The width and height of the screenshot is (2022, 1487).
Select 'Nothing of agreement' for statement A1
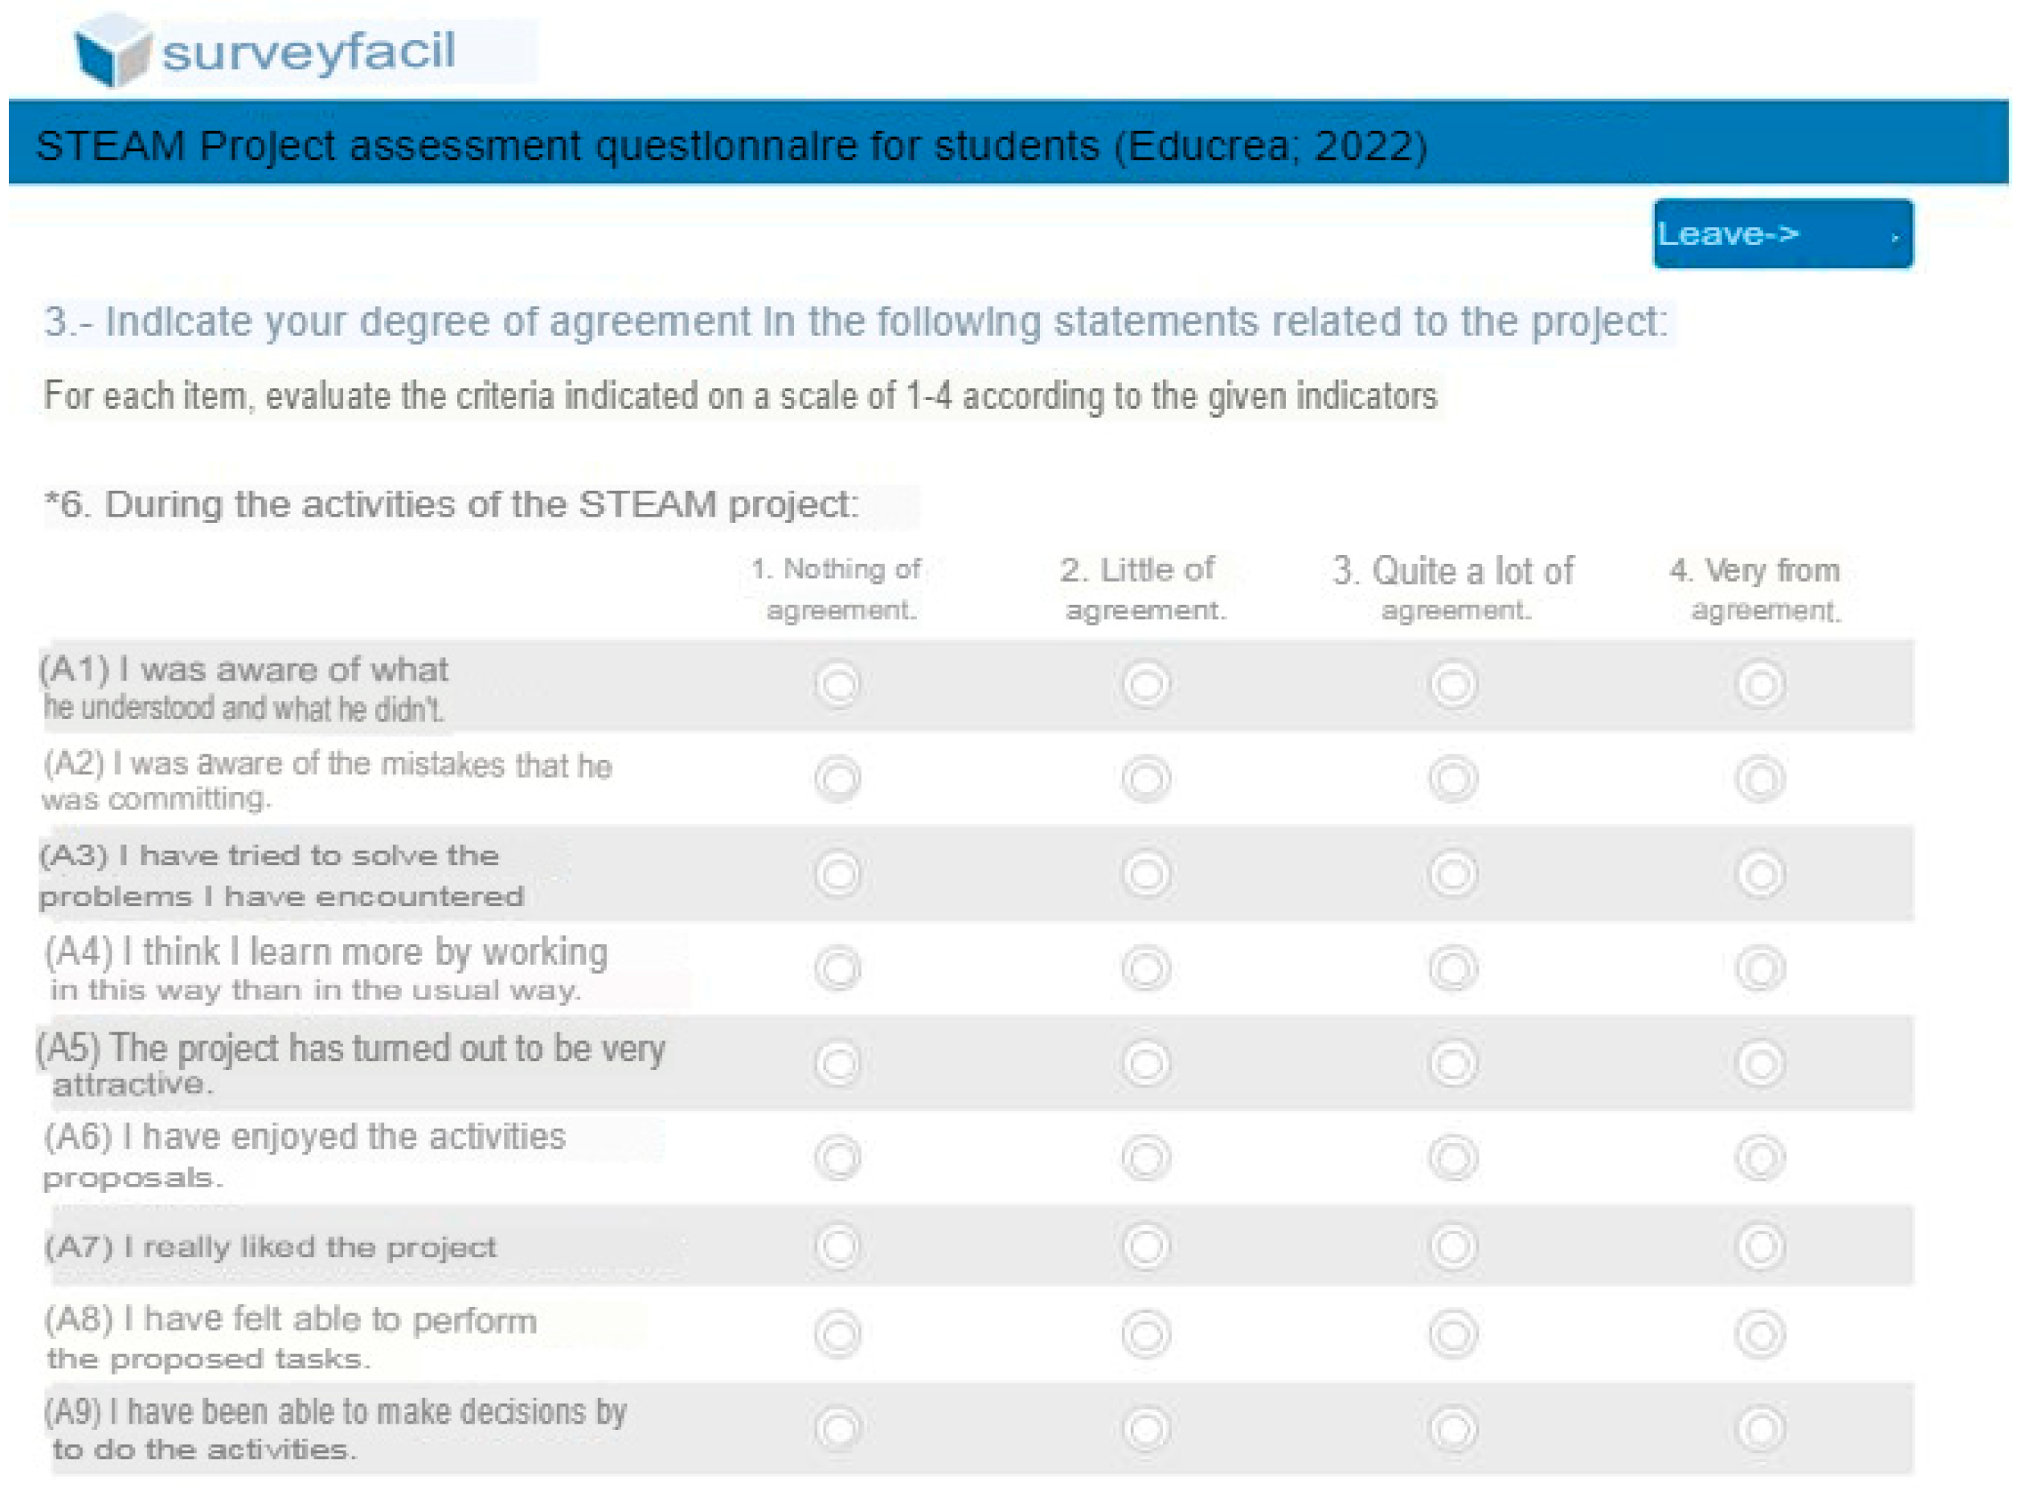coord(838,685)
